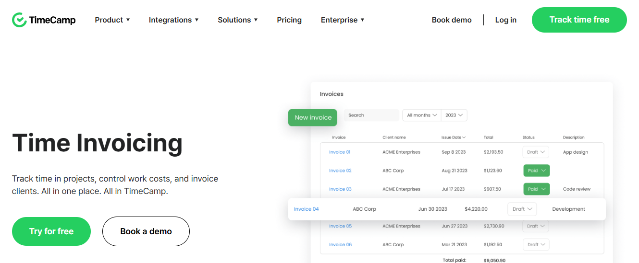Click the Status column header
639x263 pixels.
tap(528, 137)
